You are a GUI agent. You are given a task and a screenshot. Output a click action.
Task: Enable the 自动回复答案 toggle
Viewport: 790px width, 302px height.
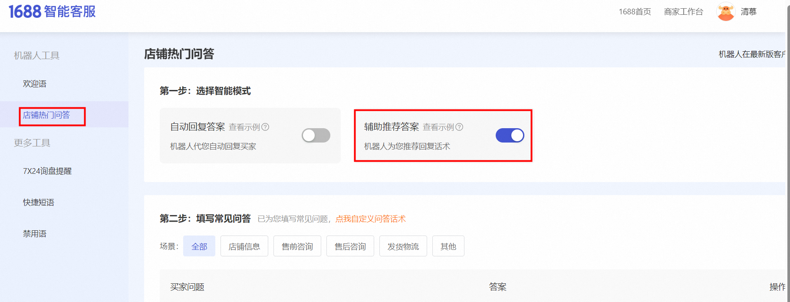click(x=316, y=136)
